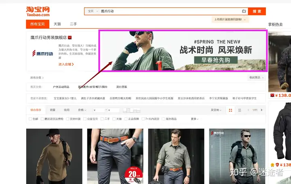Viewport: 291px width, 184px height.
Task: Click suggested search 百搭鸭舌帽太阳帽
Action: [x=120, y=98]
